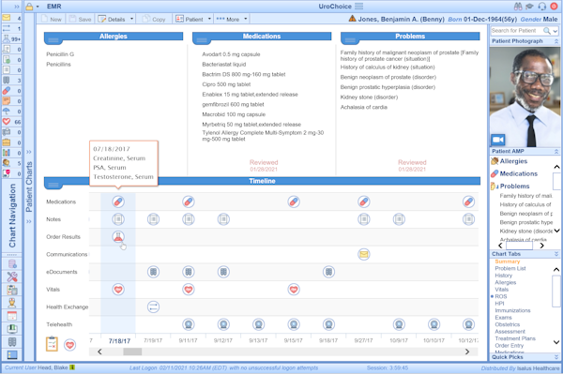The height and width of the screenshot is (374, 563).
Task: Start video call with camera icon on photo
Action: tap(498, 140)
